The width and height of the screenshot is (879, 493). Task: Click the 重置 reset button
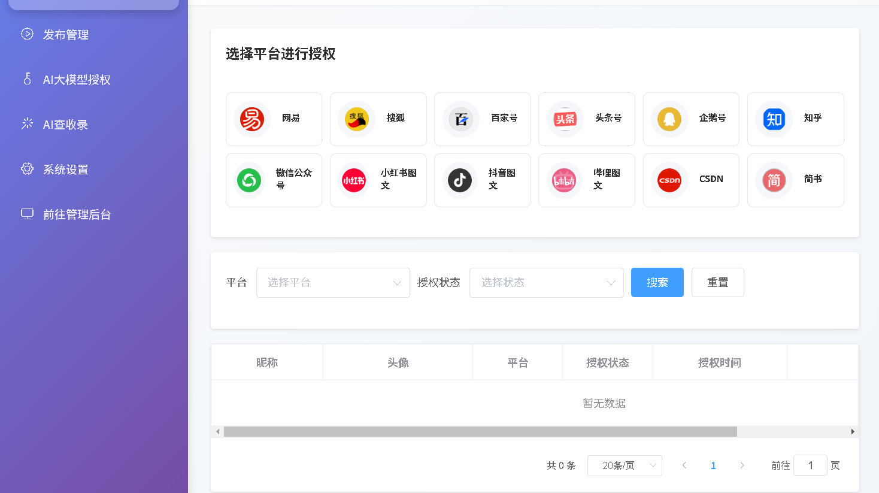click(x=717, y=283)
